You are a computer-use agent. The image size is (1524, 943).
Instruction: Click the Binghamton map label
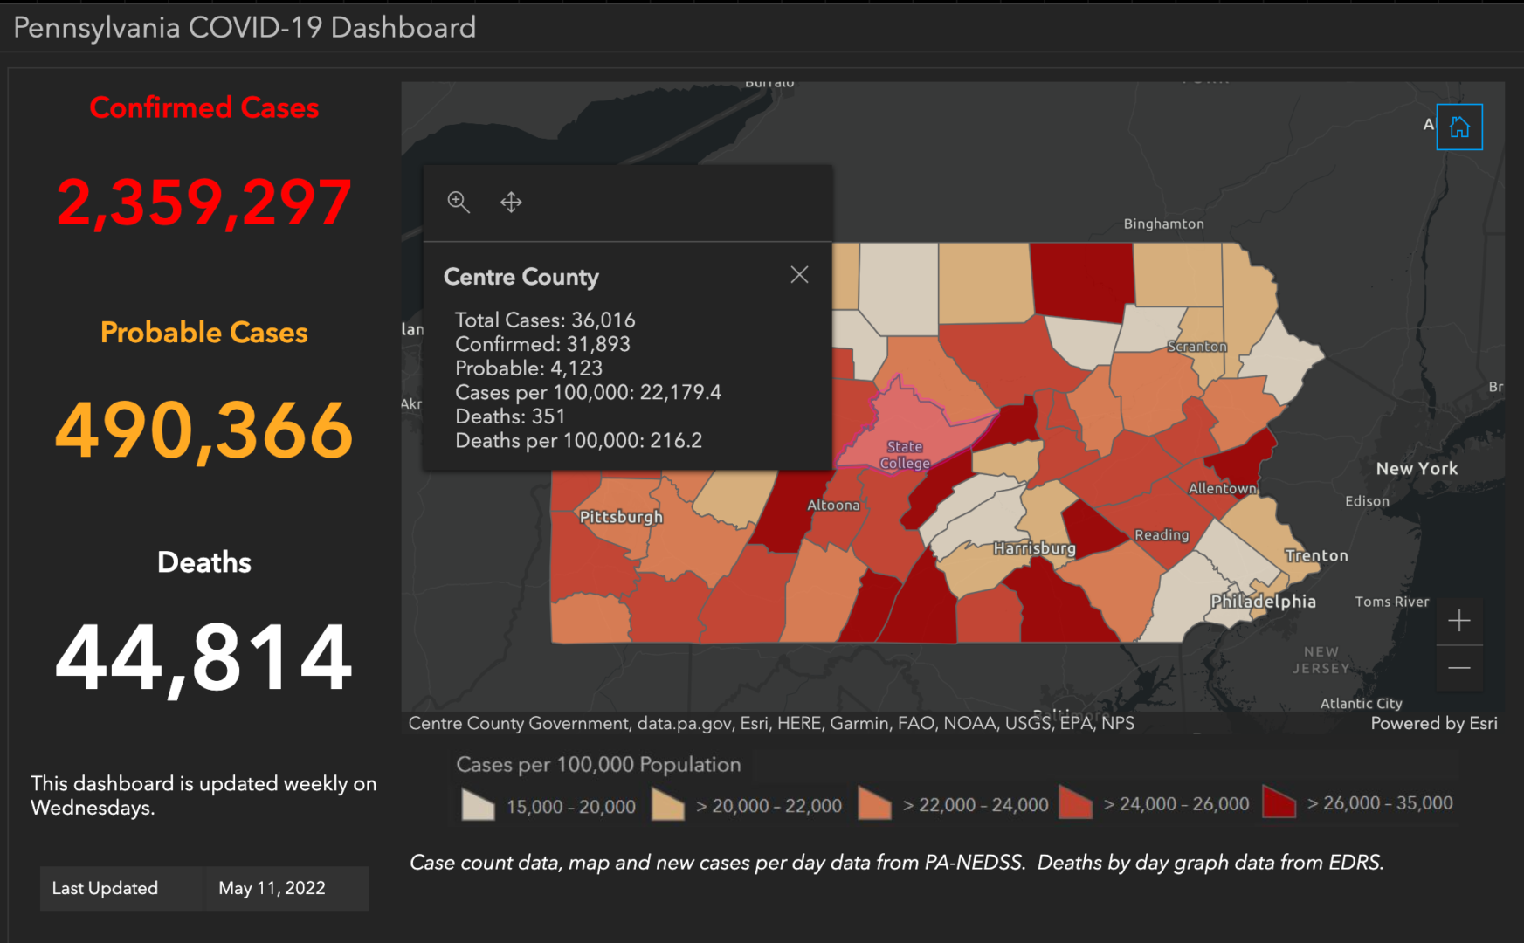[1163, 224]
